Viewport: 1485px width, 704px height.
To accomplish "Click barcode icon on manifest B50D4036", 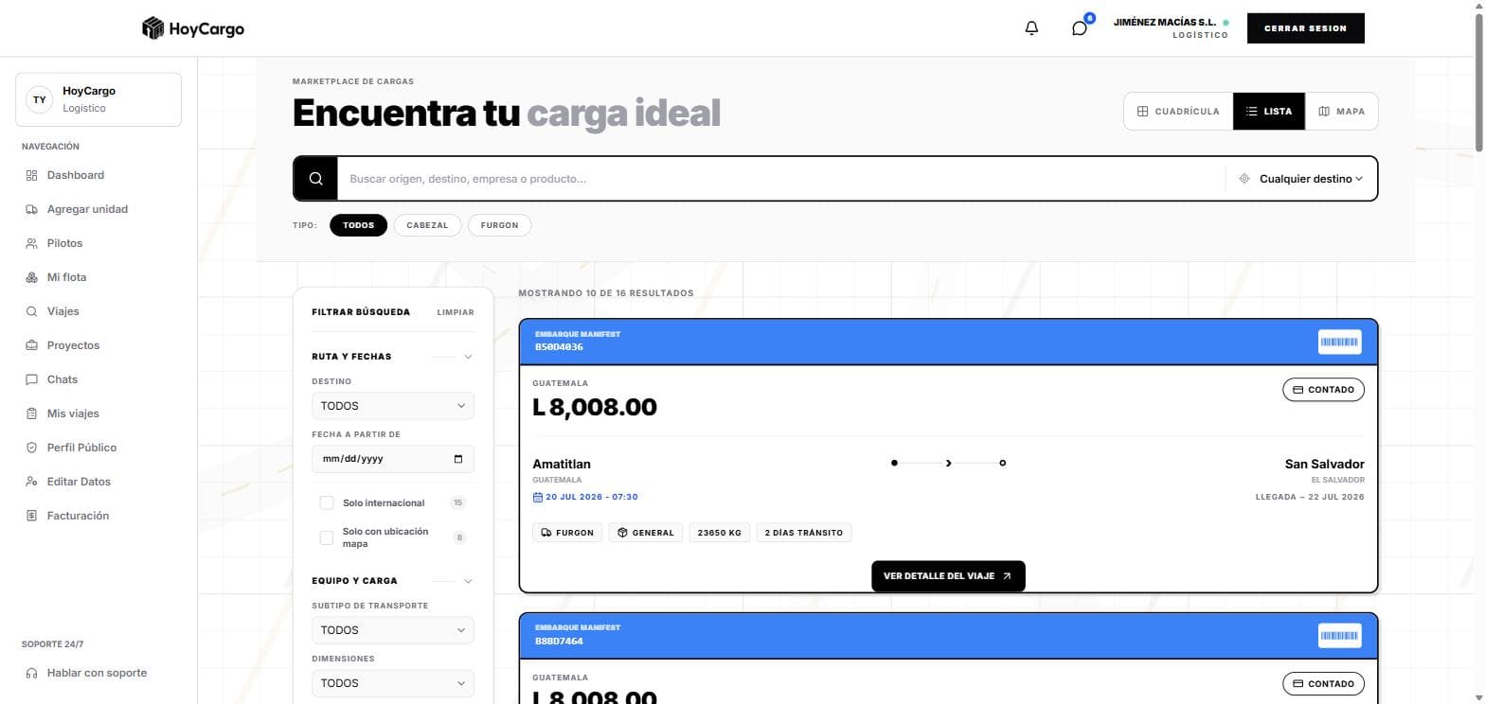I will point(1339,342).
